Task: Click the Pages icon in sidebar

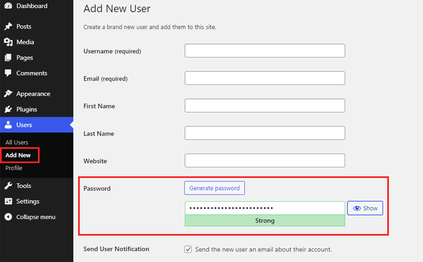Action: tap(8, 57)
